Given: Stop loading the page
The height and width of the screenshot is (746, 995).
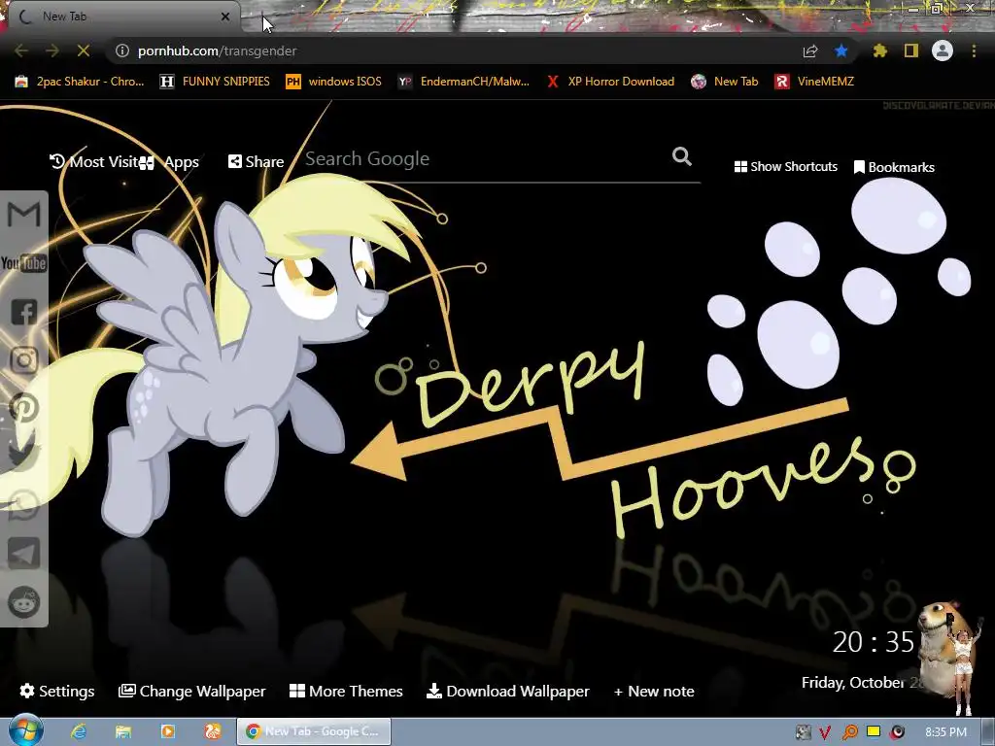Looking at the screenshot, I should point(84,51).
